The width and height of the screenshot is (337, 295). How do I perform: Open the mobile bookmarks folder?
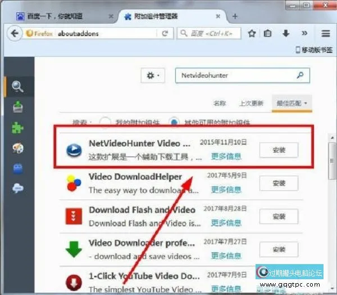[x=314, y=50]
